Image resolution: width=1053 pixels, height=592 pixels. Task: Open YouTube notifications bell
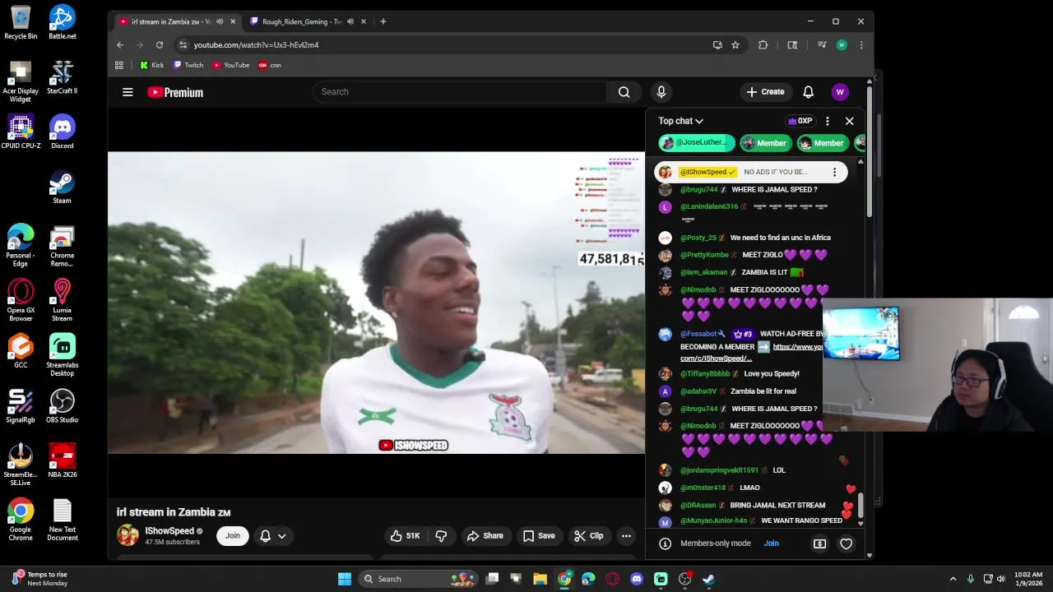pos(808,92)
